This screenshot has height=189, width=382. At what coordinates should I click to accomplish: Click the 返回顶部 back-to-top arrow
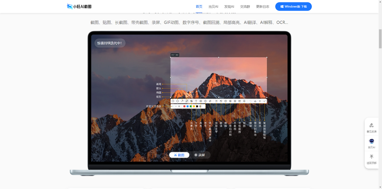371,159
